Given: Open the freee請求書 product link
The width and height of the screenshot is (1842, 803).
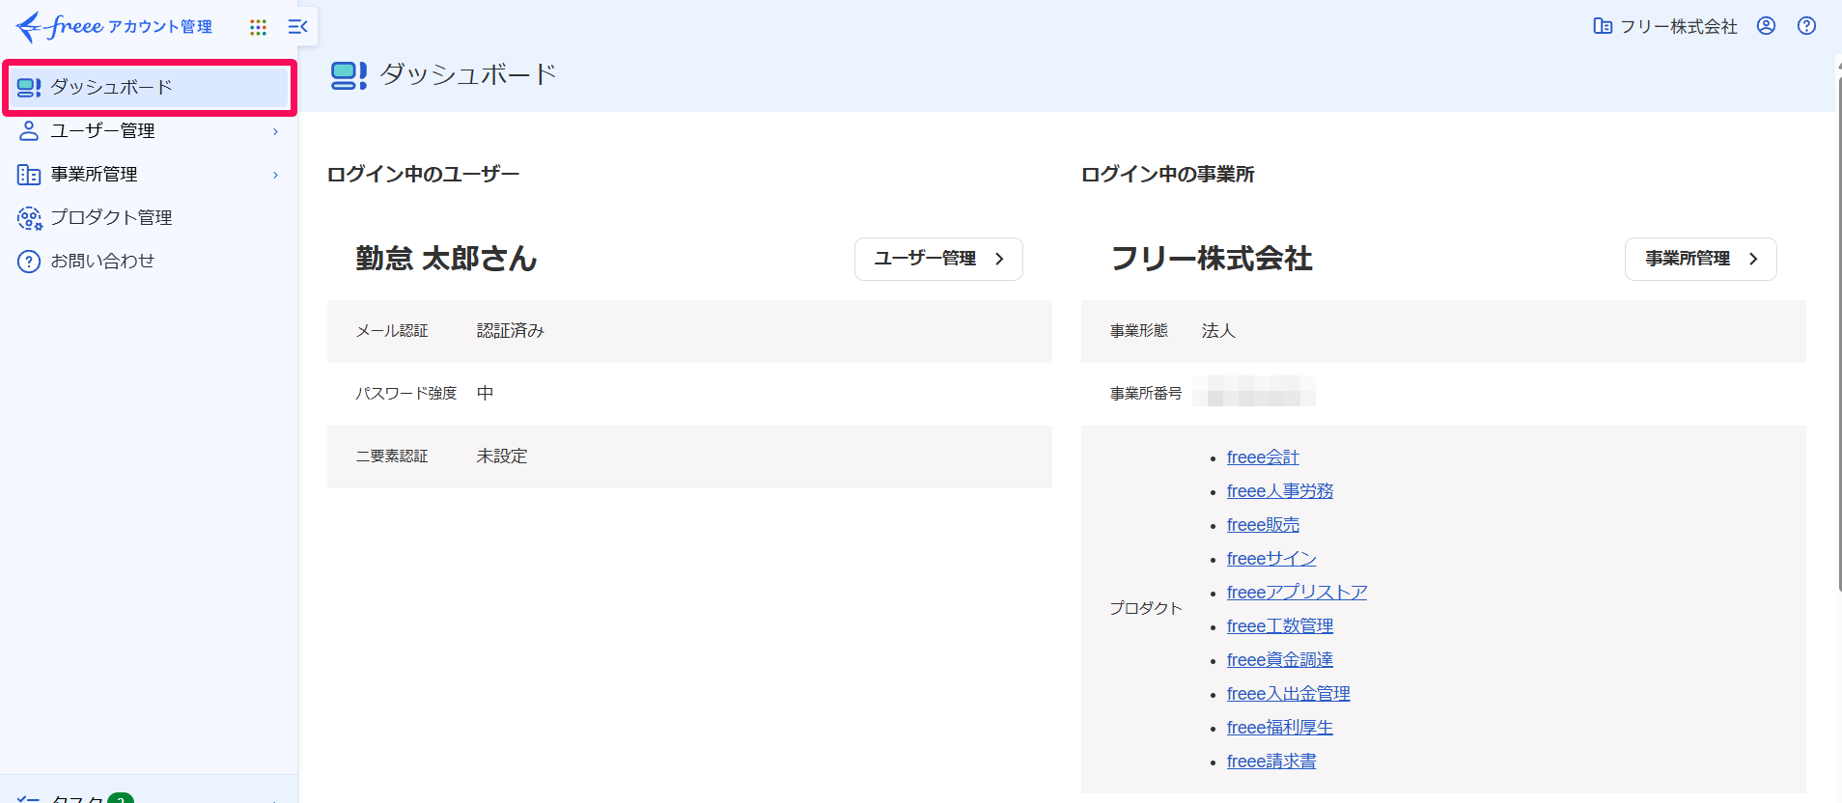Looking at the screenshot, I should [1271, 761].
